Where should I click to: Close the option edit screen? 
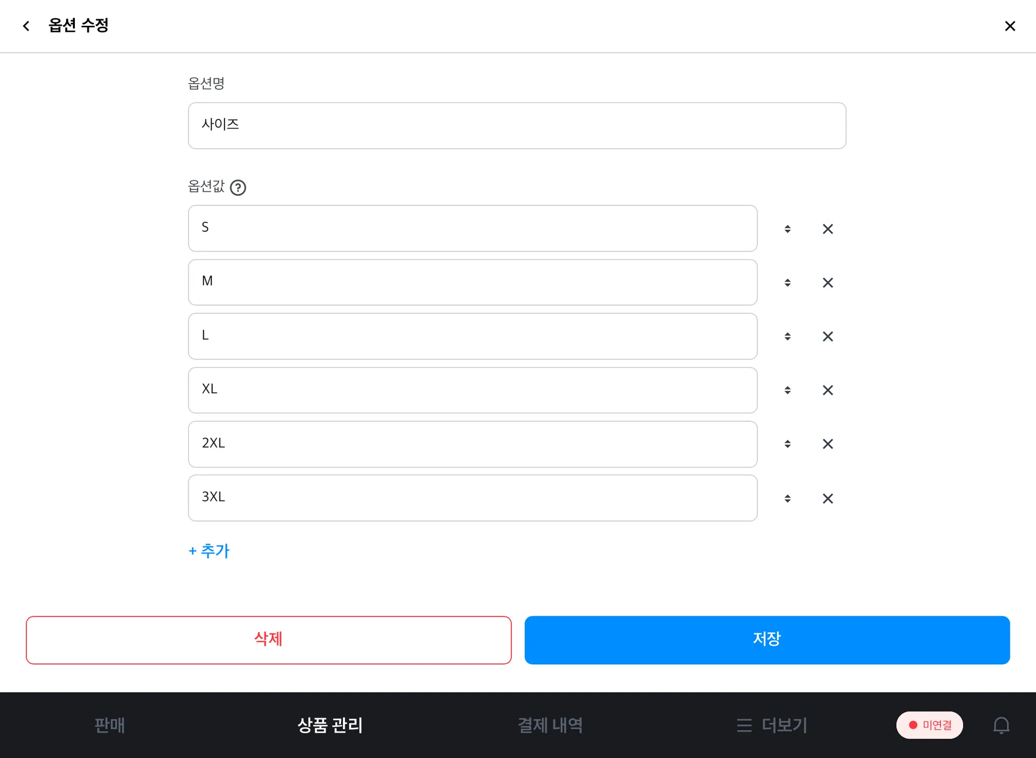(x=1010, y=26)
